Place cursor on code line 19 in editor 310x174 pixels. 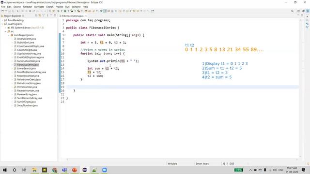pos(182,87)
